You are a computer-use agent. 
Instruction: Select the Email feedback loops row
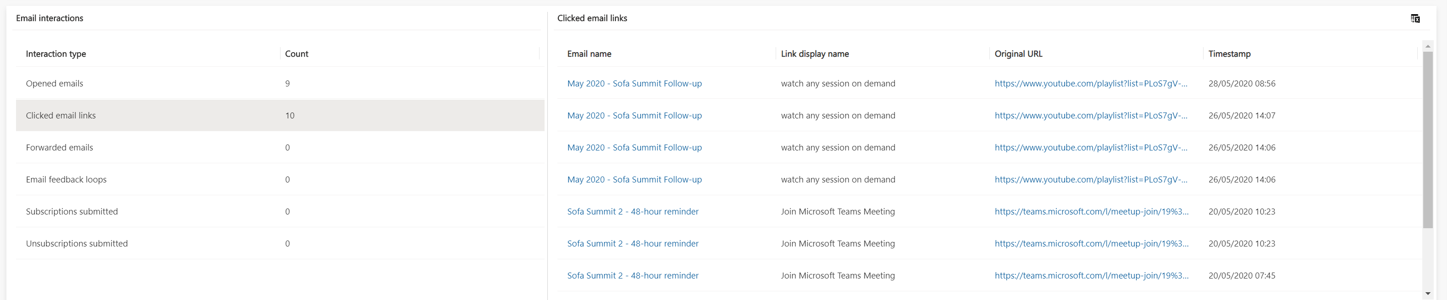click(x=280, y=179)
